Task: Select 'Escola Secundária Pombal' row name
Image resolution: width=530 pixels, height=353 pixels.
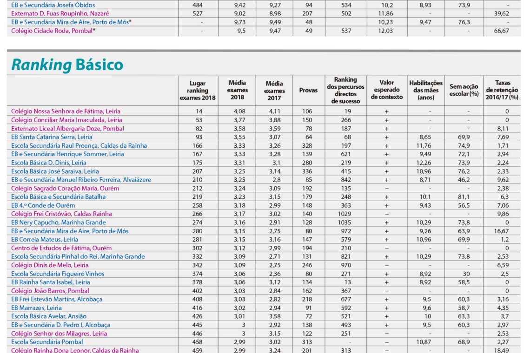Action: point(47,342)
